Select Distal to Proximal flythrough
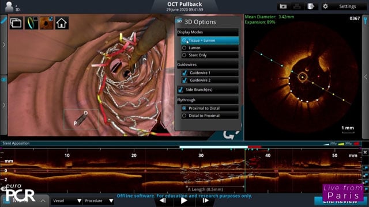Screen dimensions: 369x207 click(x=210, y=116)
